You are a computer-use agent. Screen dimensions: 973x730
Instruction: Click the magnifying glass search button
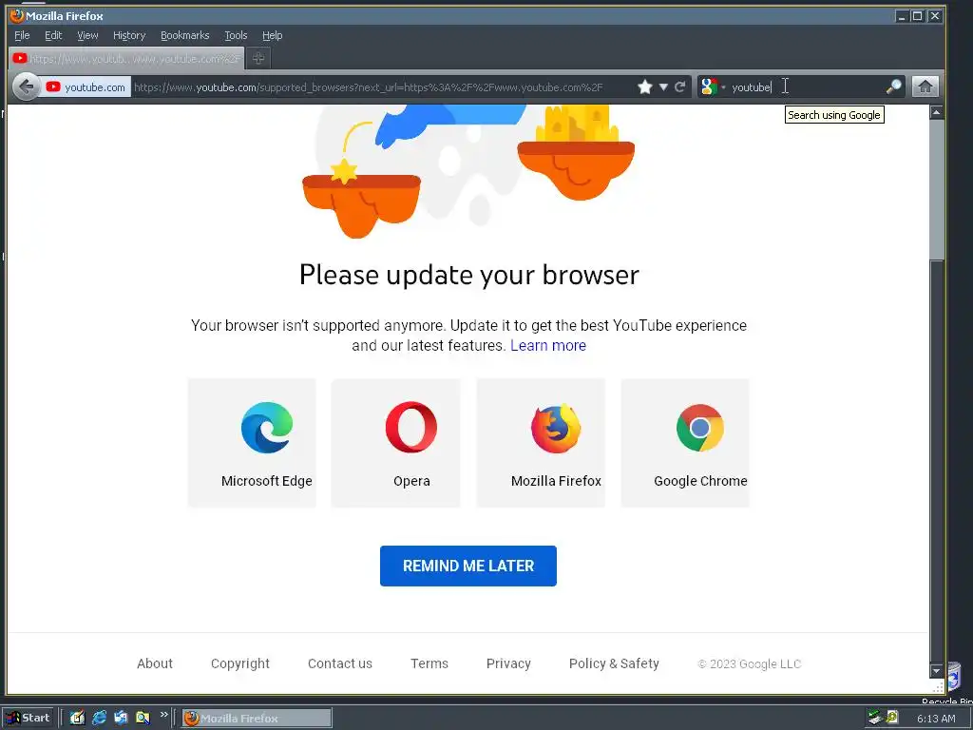[893, 86]
